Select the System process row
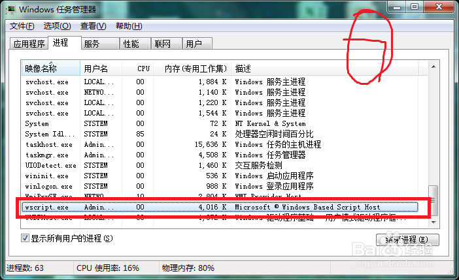This screenshot has height=280, width=459. pyautogui.click(x=220, y=123)
